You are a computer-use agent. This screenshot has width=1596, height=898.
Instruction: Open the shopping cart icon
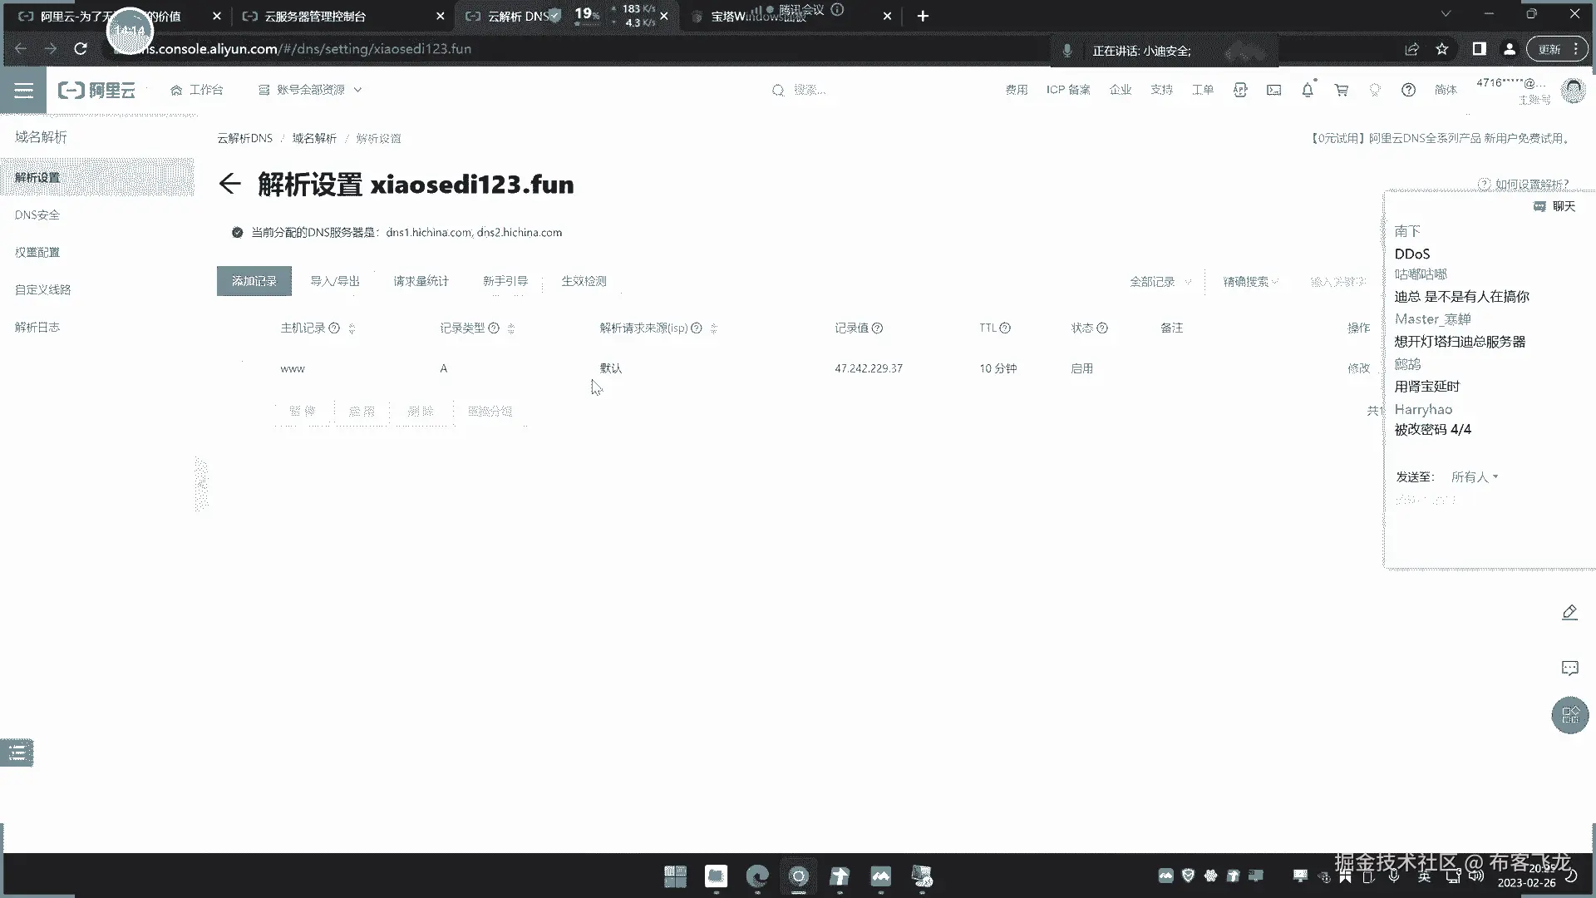(x=1341, y=90)
